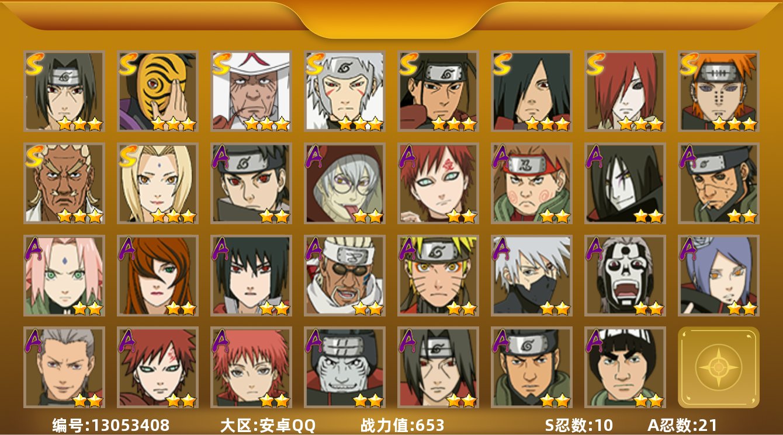This screenshot has height=435, width=783.
Task: Pick the silver-haired masked ninja portrait
Action: 531,276
